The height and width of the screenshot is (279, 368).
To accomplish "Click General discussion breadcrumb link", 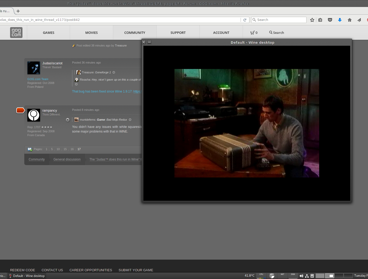I will (67, 159).
